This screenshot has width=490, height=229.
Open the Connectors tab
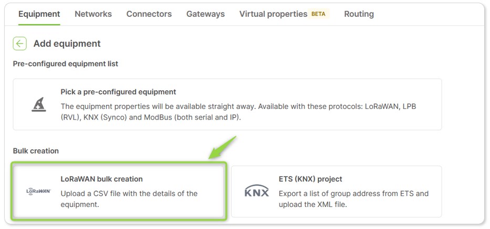click(149, 14)
